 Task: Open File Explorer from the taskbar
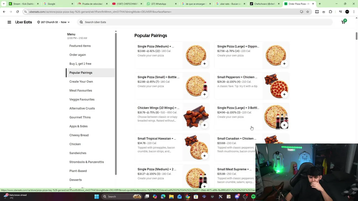(x=171, y=197)
